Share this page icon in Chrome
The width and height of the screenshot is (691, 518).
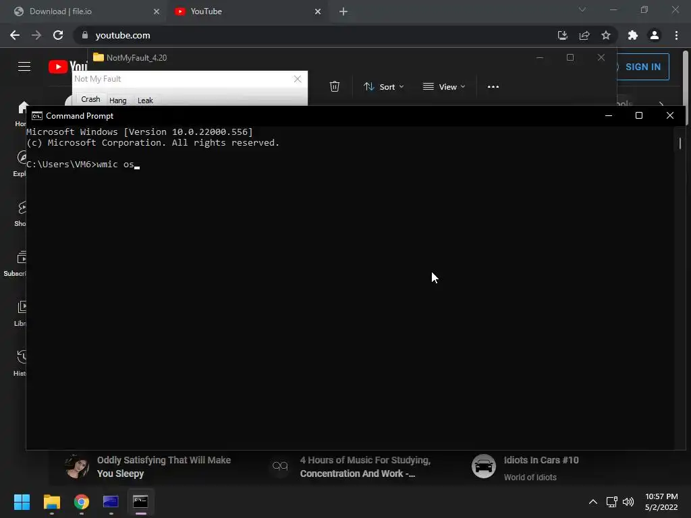tap(584, 35)
